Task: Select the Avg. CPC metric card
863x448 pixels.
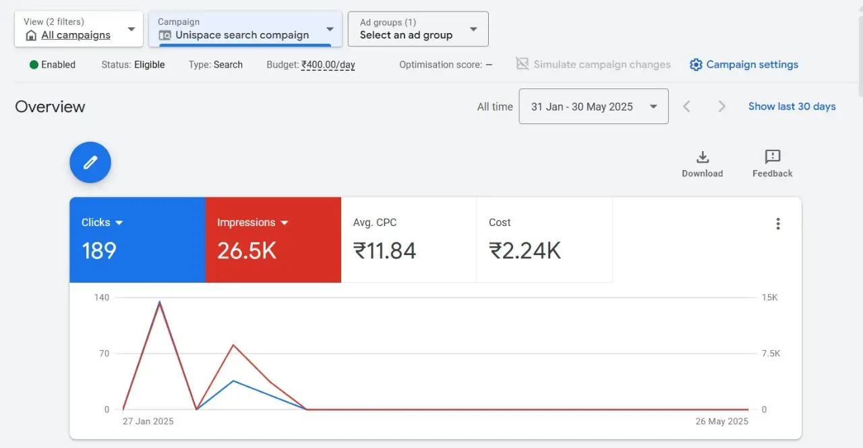Action: (x=409, y=240)
